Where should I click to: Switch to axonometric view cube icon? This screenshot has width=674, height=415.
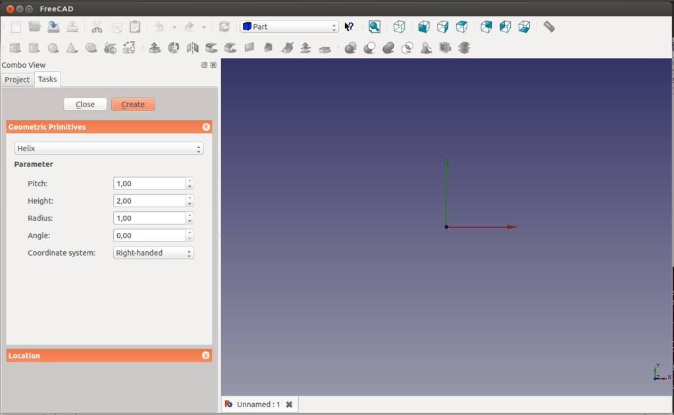[x=399, y=27]
